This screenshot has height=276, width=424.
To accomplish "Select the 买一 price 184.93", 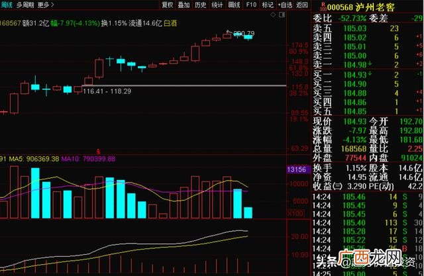I will pos(355,75).
